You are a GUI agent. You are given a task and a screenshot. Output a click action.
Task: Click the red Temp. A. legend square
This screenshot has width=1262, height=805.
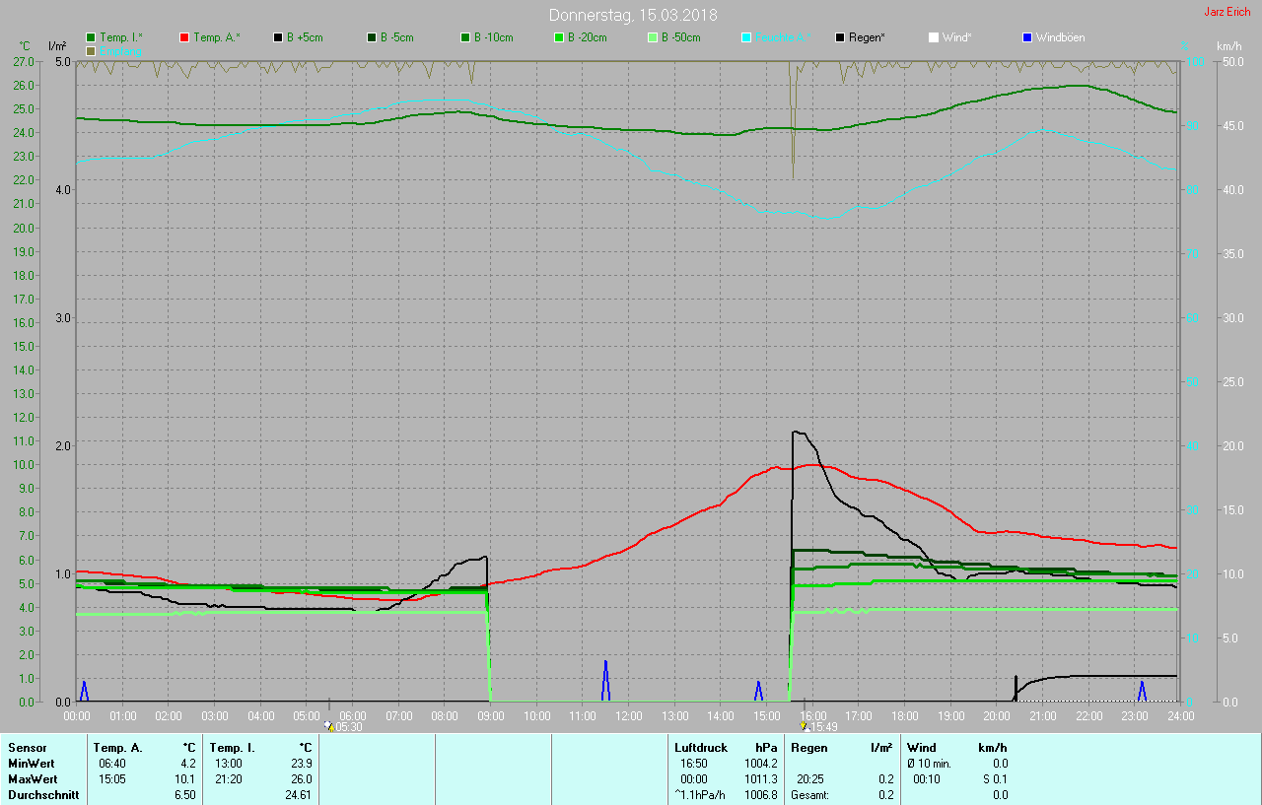(x=184, y=37)
